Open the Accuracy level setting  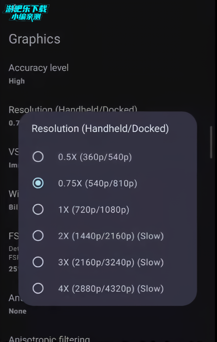pos(38,74)
